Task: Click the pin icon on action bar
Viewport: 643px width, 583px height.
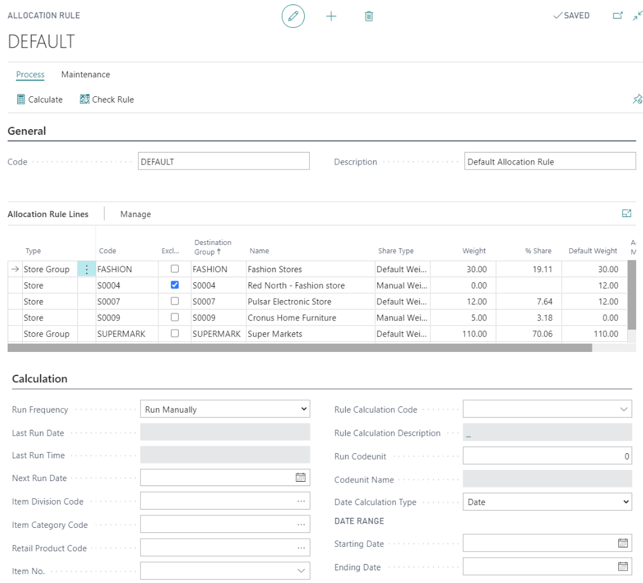Action: tap(637, 99)
